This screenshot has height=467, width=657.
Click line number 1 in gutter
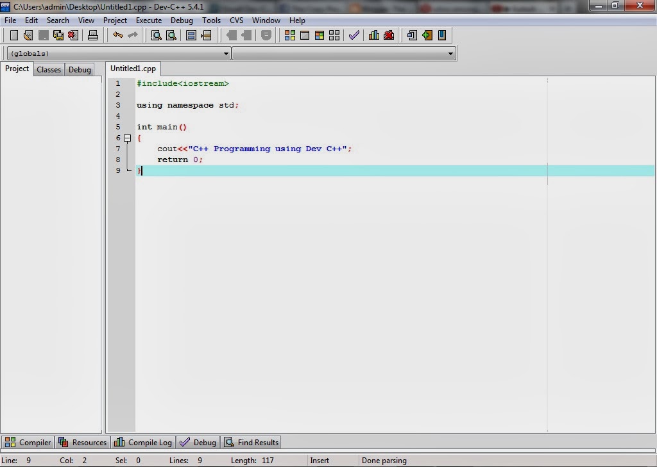point(118,83)
